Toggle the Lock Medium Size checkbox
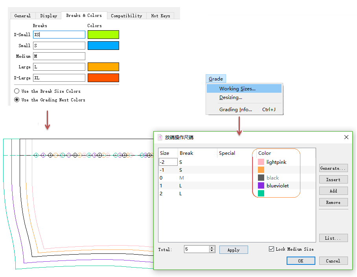This screenshot has width=357, height=277. click(x=271, y=249)
